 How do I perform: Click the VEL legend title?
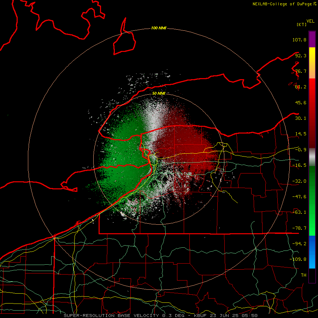pos(310,21)
